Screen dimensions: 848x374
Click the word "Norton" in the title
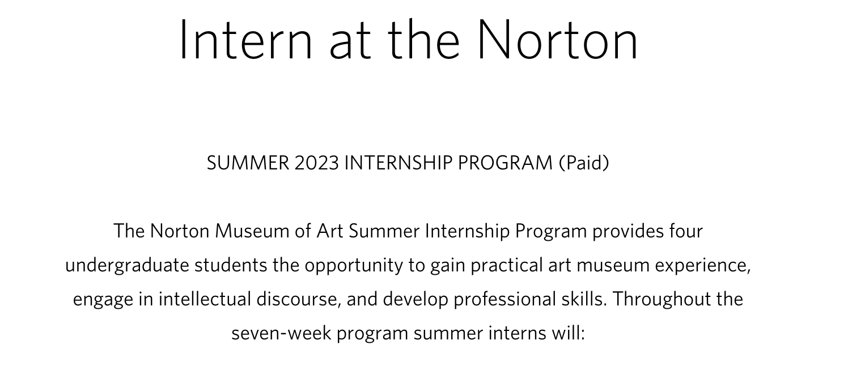tap(557, 40)
